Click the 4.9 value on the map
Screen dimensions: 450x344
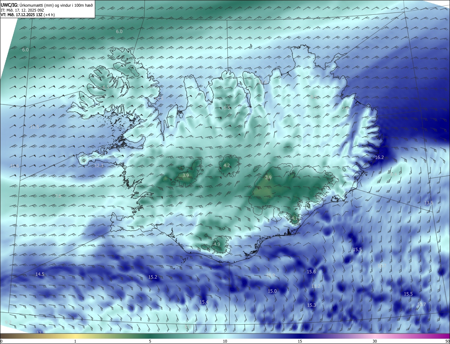pyautogui.click(x=217, y=244)
